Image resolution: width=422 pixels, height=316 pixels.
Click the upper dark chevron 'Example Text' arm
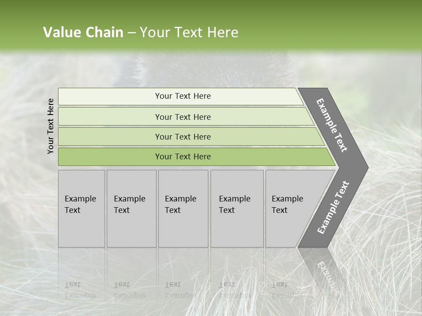click(332, 125)
